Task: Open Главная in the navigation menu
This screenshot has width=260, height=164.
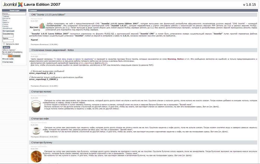Action: coord(6,16)
